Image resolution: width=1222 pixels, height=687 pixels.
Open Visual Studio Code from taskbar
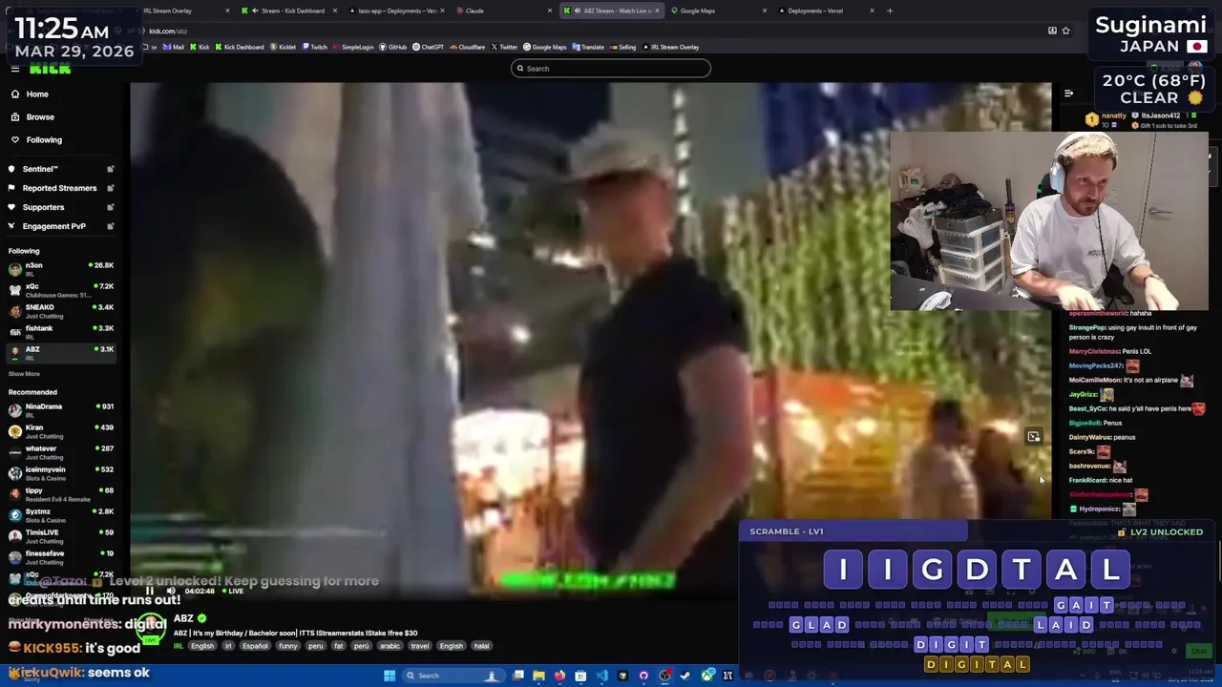click(x=601, y=676)
